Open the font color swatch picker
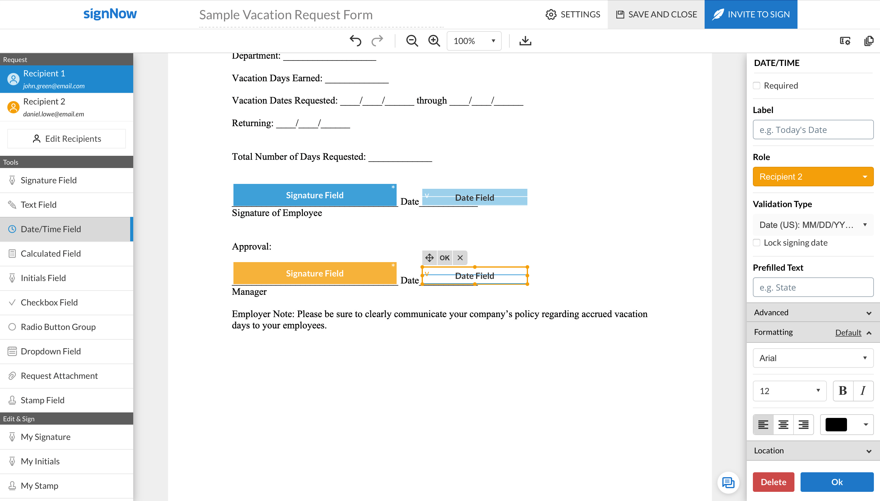880x501 pixels. [x=847, y=424]
